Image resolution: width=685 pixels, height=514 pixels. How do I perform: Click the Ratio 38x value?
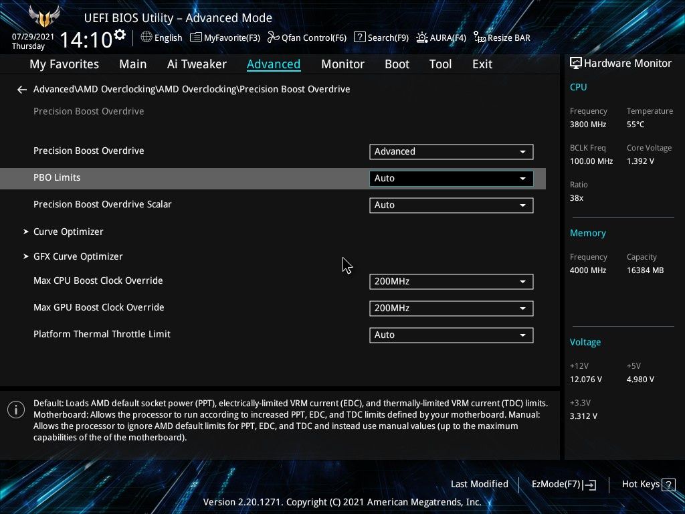[577, 198]
